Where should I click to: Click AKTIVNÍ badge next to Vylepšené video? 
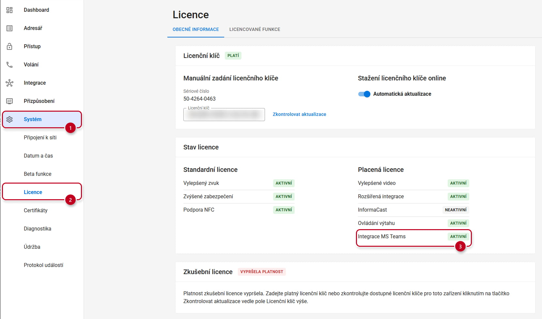click(x=458, y=183)
